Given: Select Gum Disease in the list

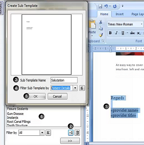Looking at the screenshot, I should [x=15, y=114].
